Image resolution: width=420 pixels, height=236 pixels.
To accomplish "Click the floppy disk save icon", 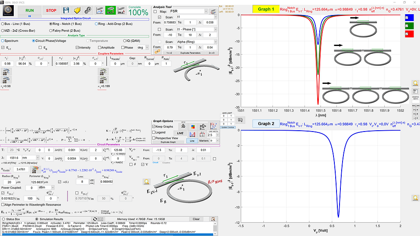I will (x=66, y=10).
